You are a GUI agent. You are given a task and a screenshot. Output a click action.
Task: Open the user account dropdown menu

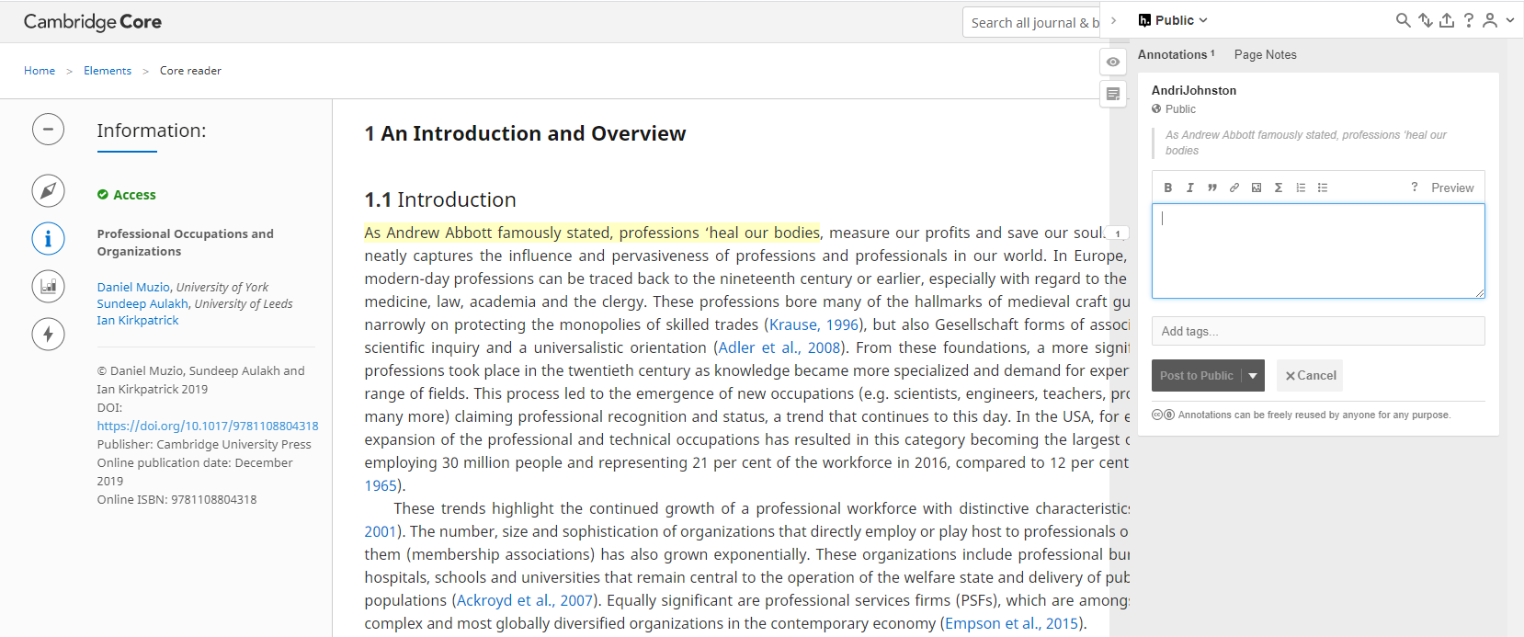click(1497, 20)
